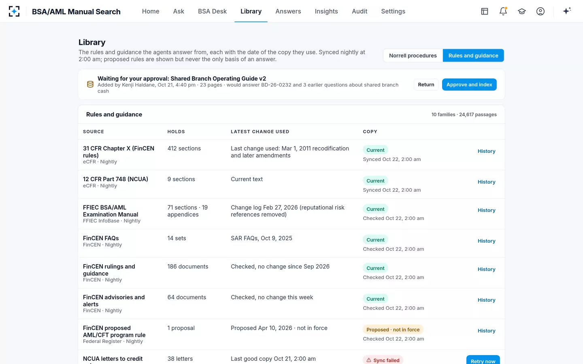This screenshot has width=583, height=364.
Task: Click the BSA/AML Manual Search logo icon
Action: pyautogui.click(x=14, y=11)
